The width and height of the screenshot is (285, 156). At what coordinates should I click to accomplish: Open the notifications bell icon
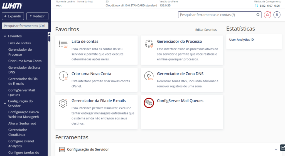tap(267, 15)
